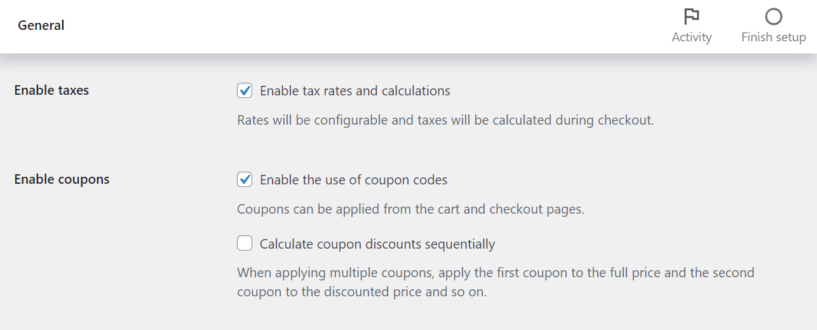This screenshot has height=330, width=817.
Task: Open the Activity flag icon
Action: [691, 16]
